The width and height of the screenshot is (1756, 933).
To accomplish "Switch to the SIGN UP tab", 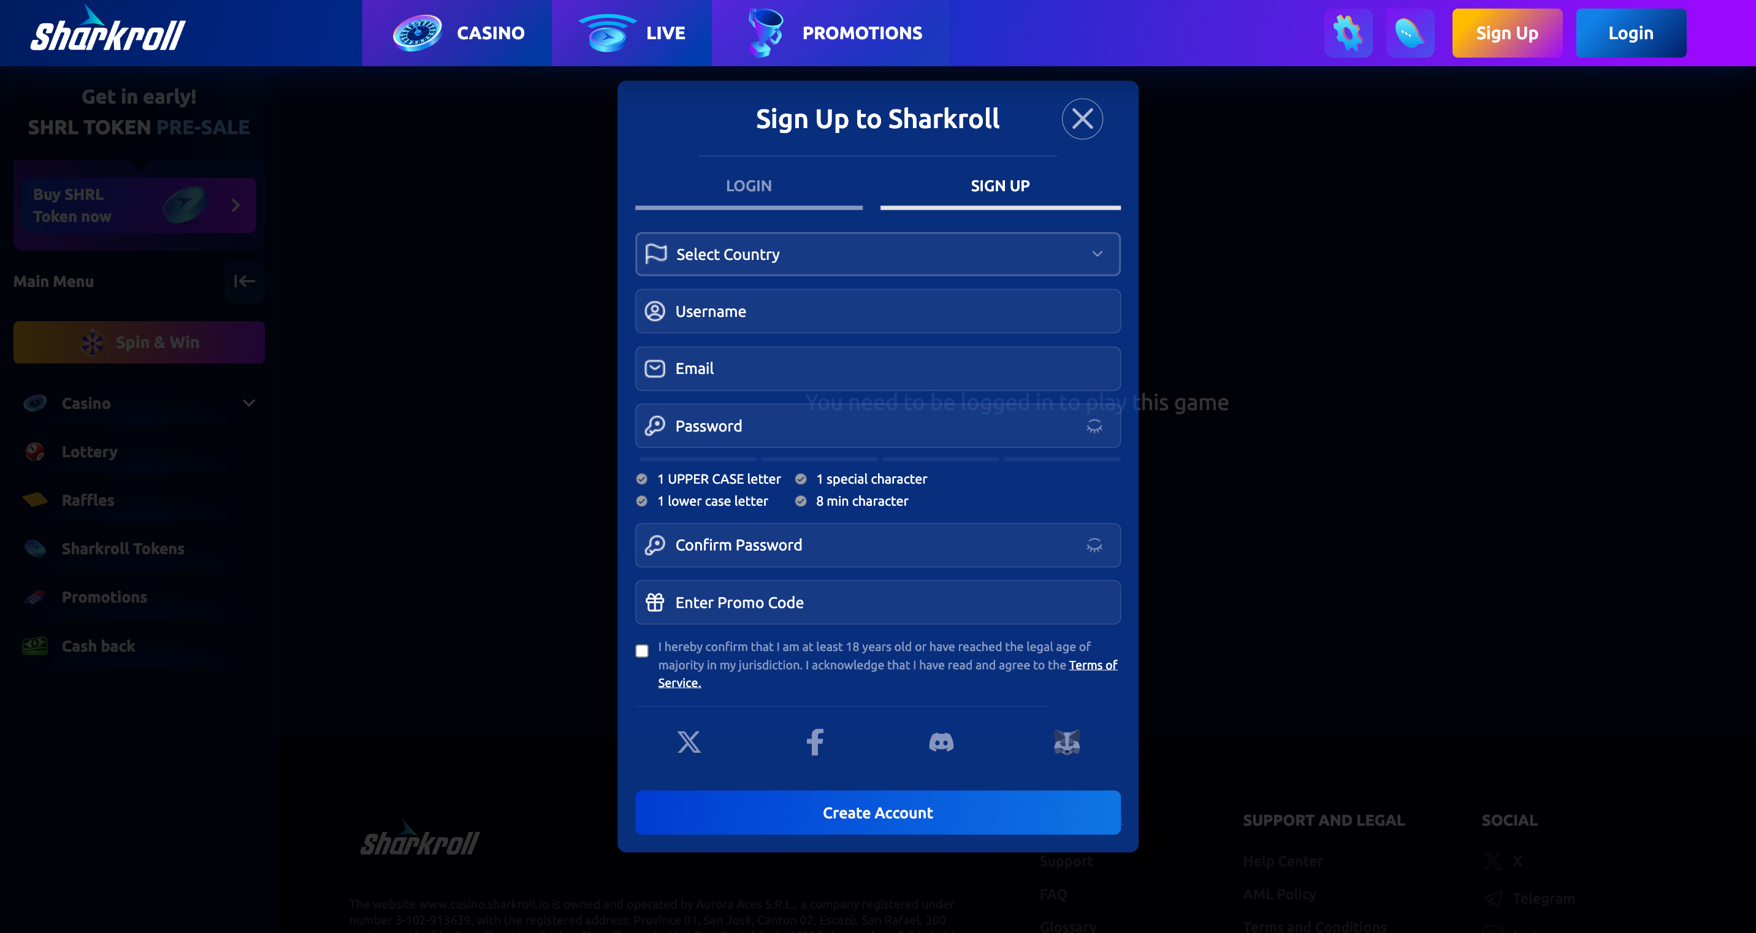I will (x=999, y=186).
